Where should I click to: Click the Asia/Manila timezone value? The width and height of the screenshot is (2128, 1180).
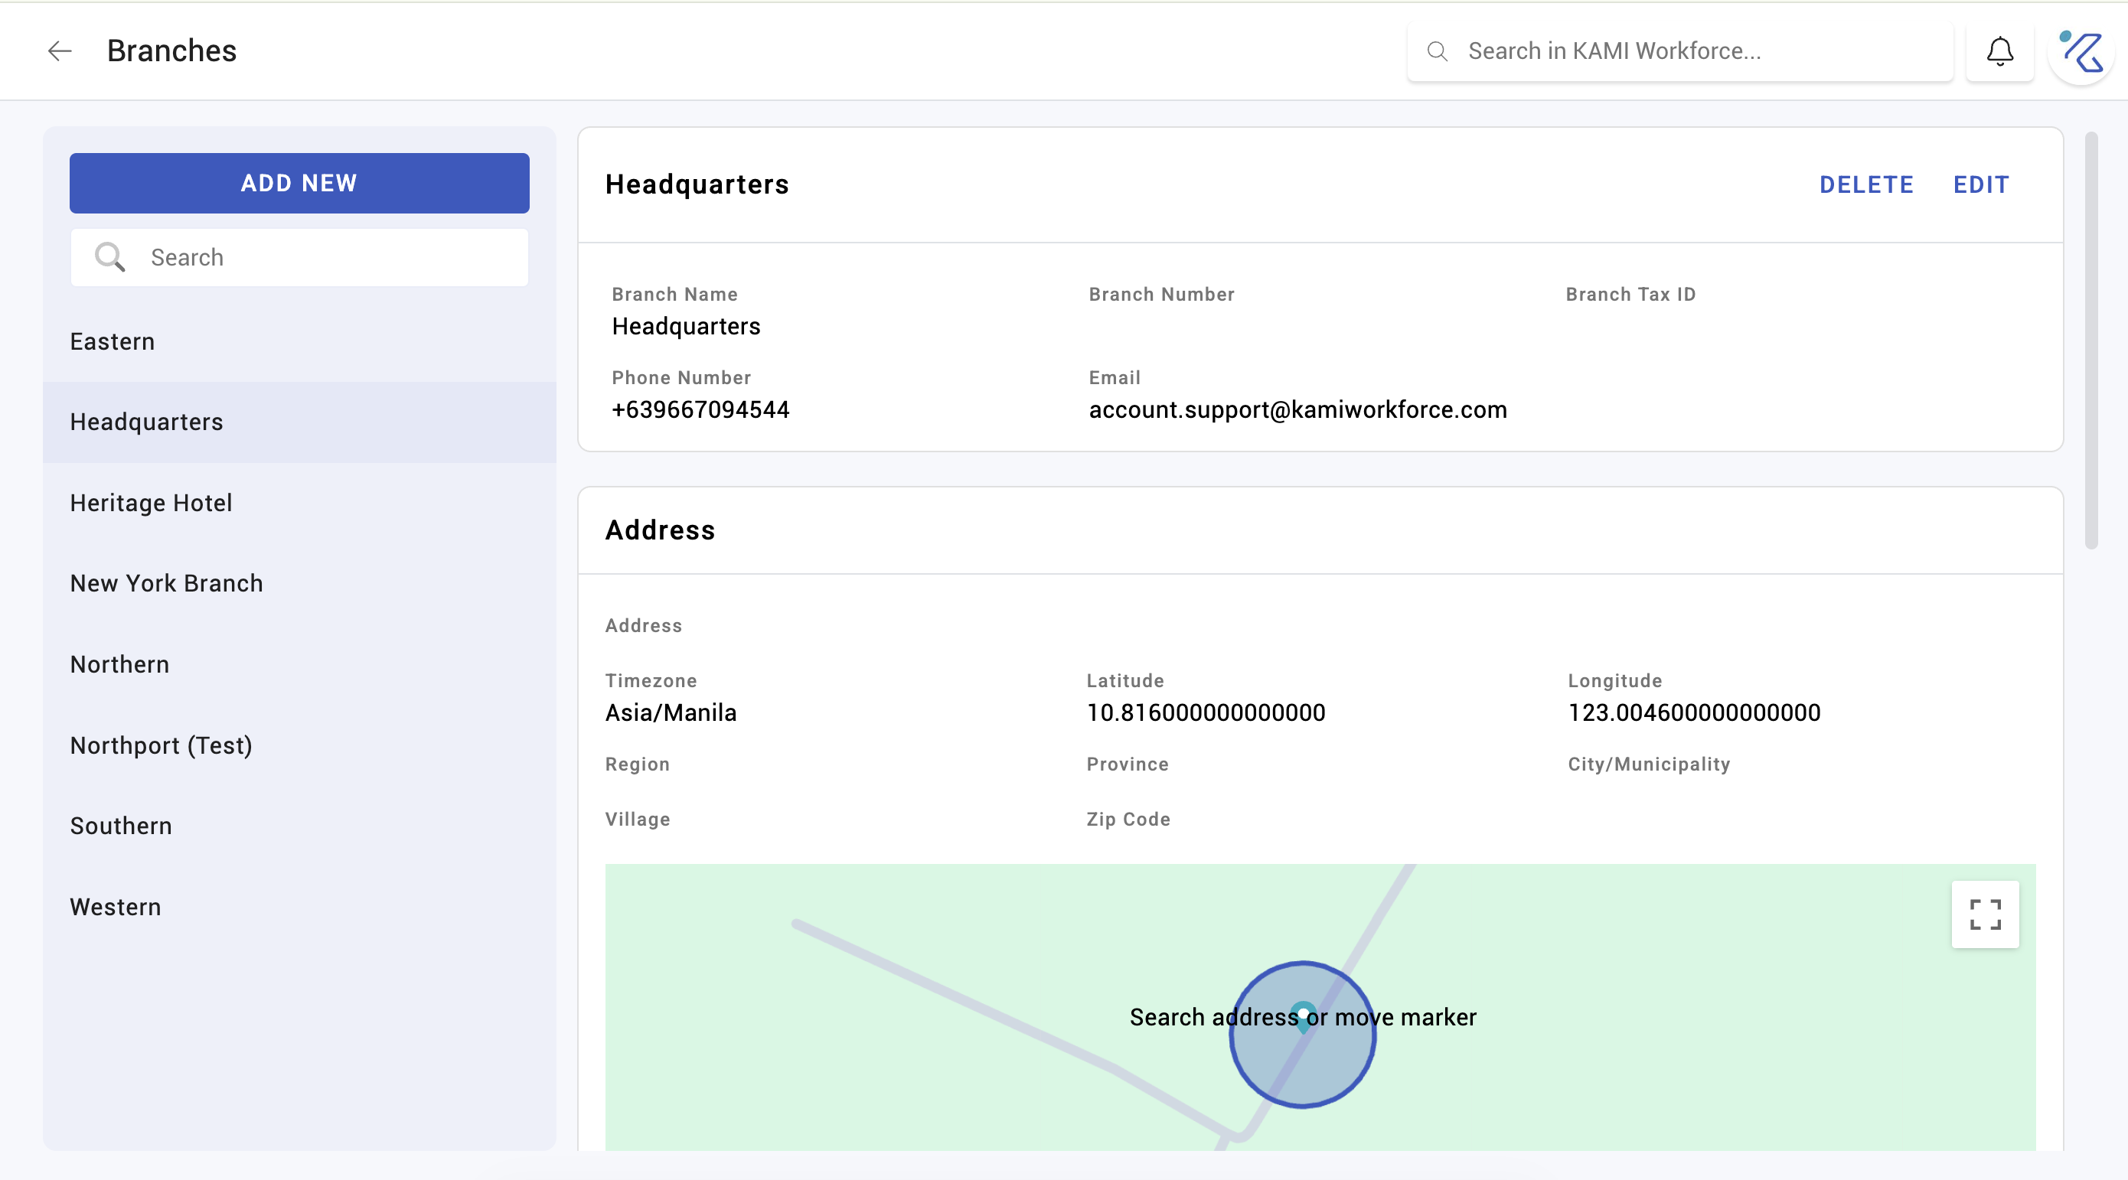point(671,712)
